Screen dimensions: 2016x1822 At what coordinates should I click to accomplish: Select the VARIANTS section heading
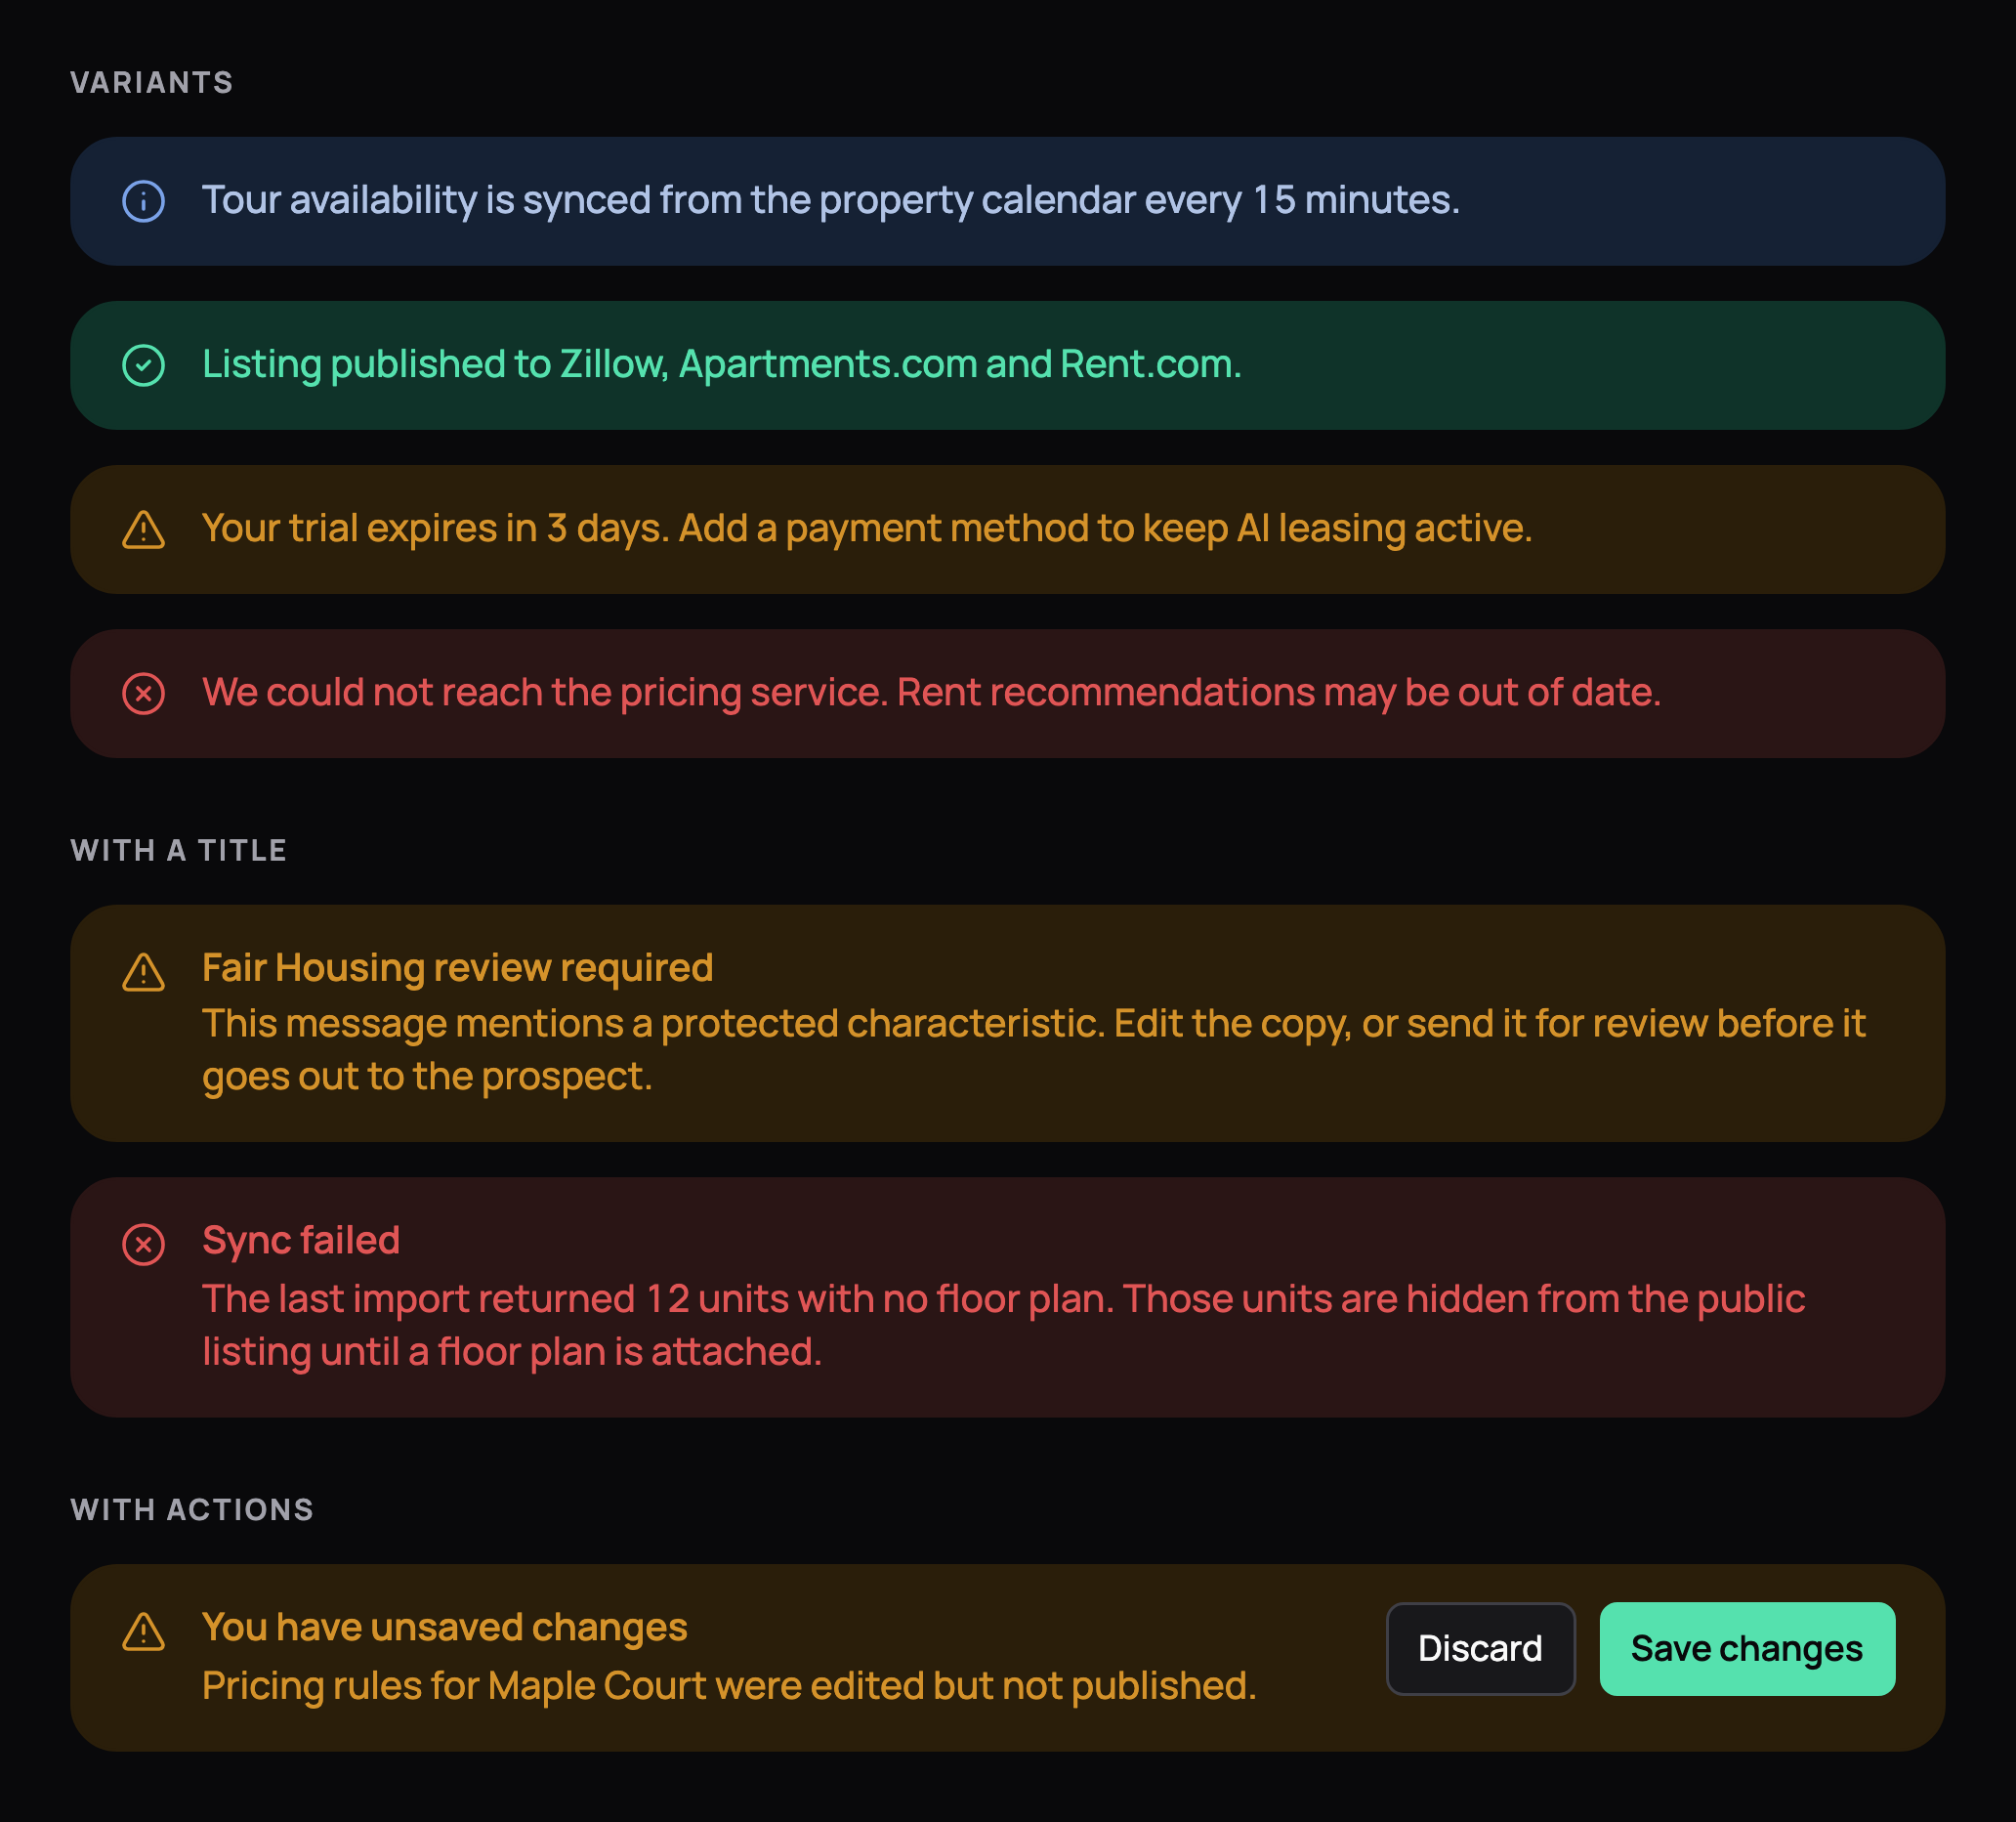(x=152, y=82)
